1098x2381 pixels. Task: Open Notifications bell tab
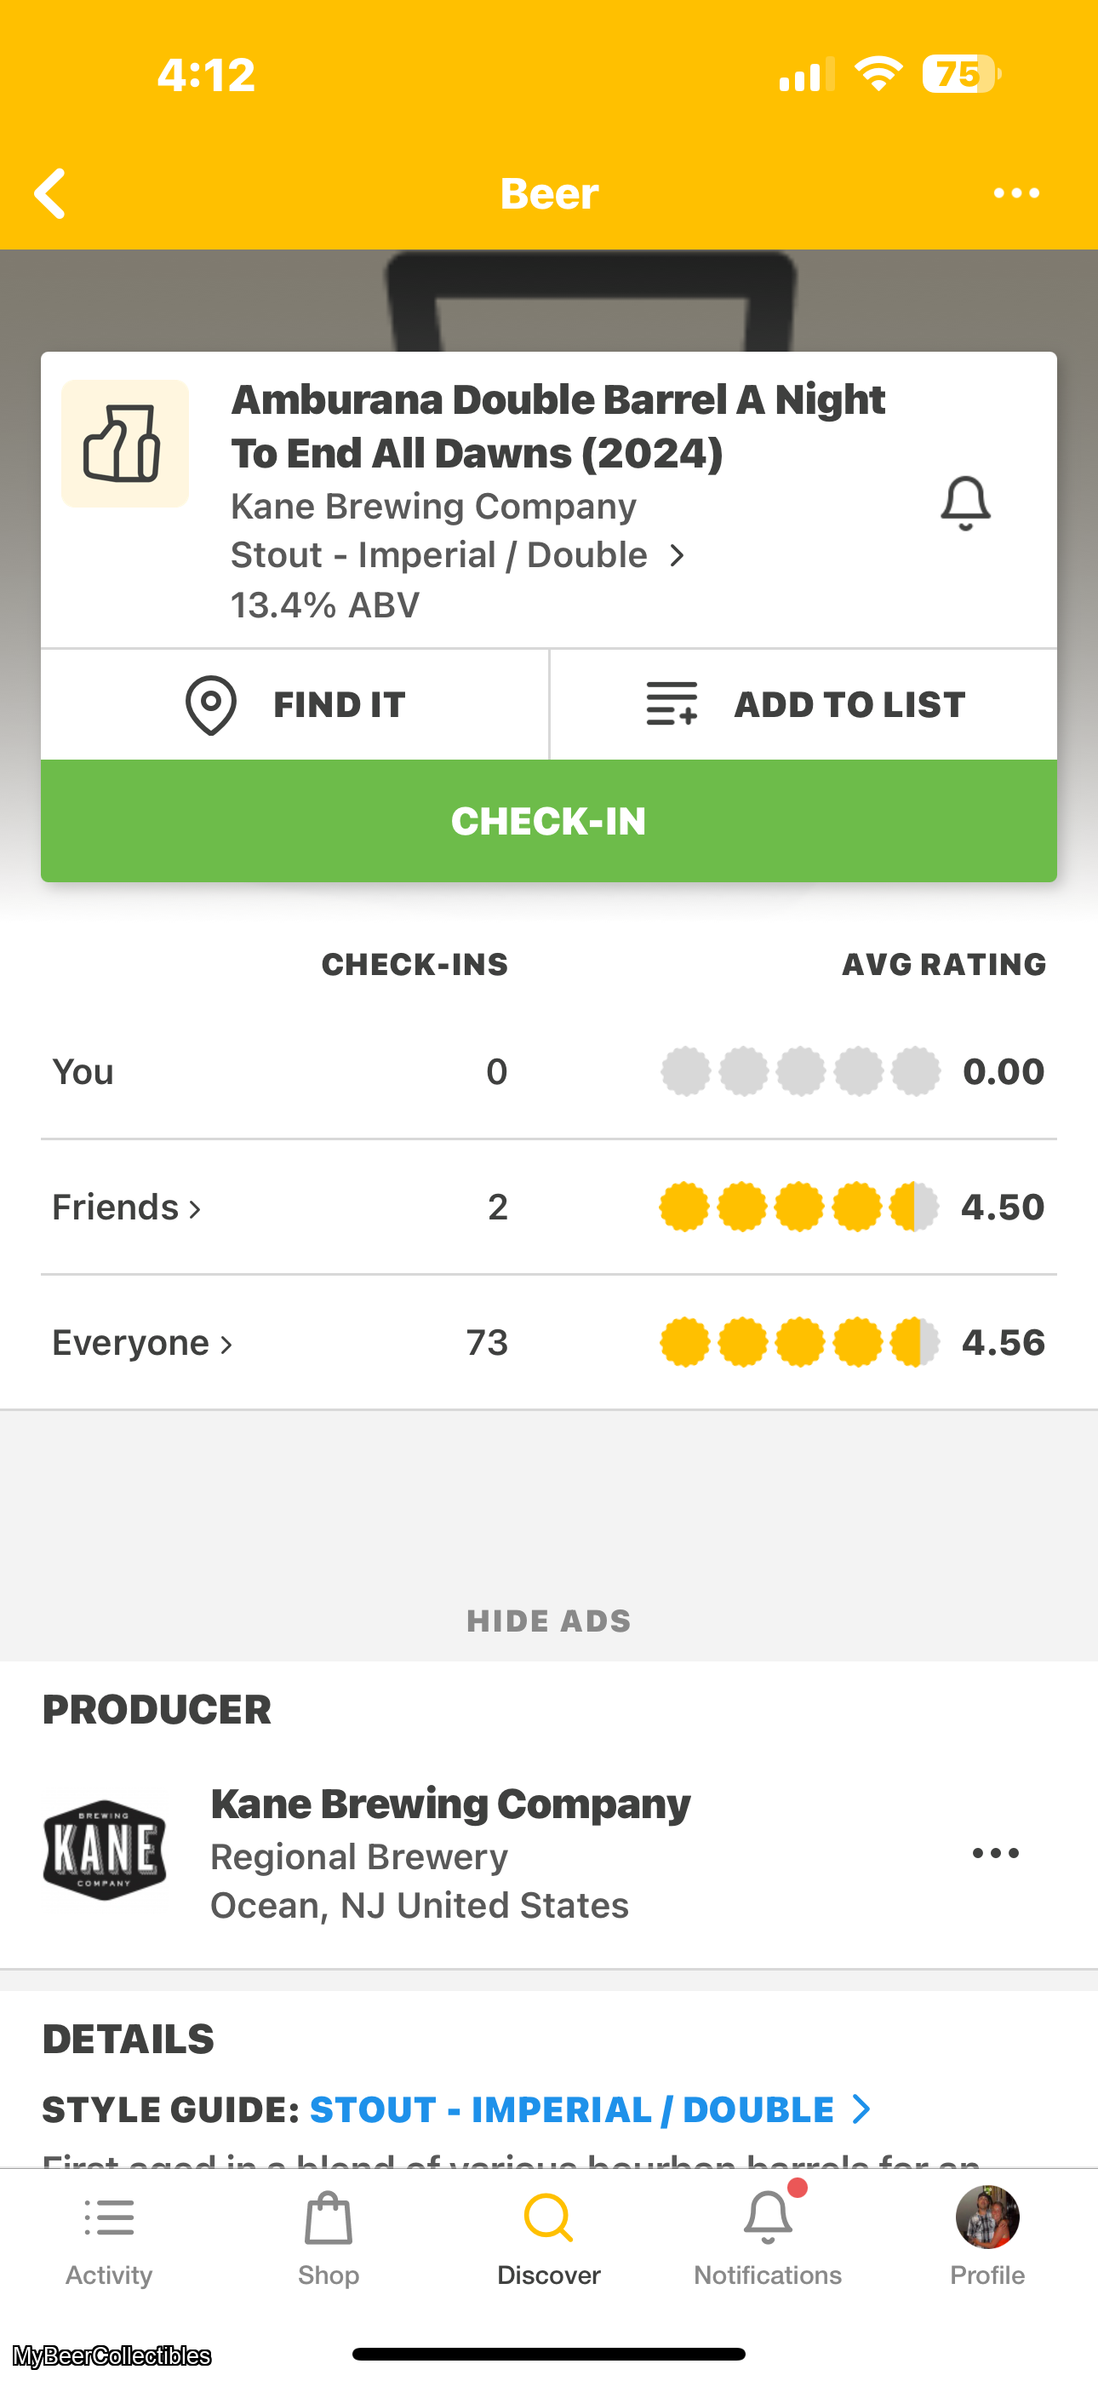[x=768, y=2237]
